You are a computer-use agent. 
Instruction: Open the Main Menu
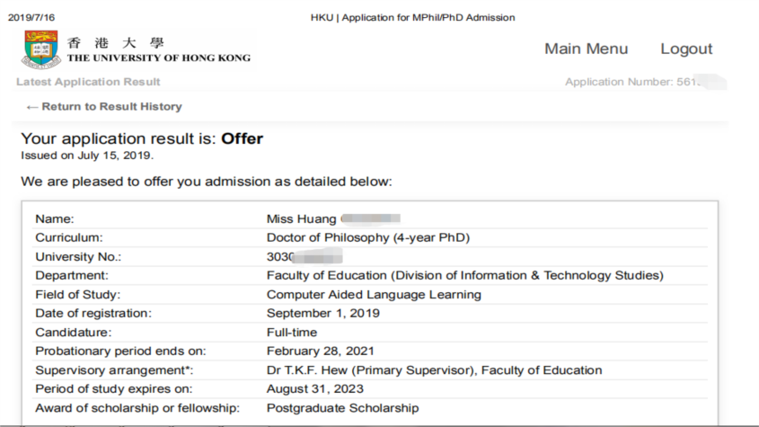tap(586, 49)
